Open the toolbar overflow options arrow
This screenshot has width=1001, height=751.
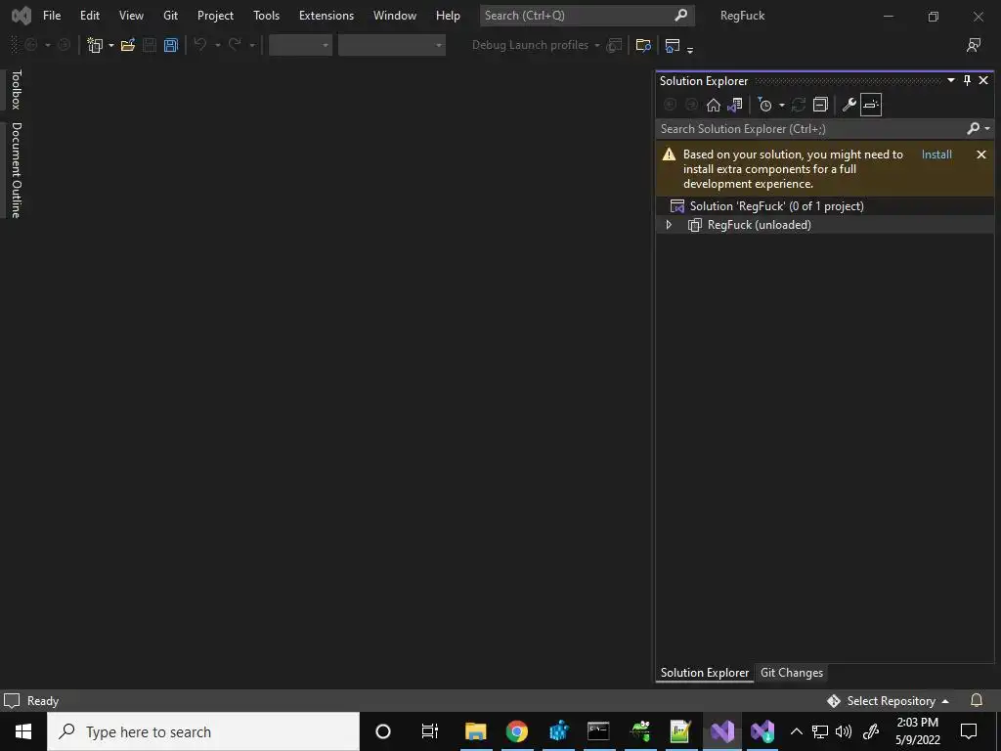tap(690, 49)
